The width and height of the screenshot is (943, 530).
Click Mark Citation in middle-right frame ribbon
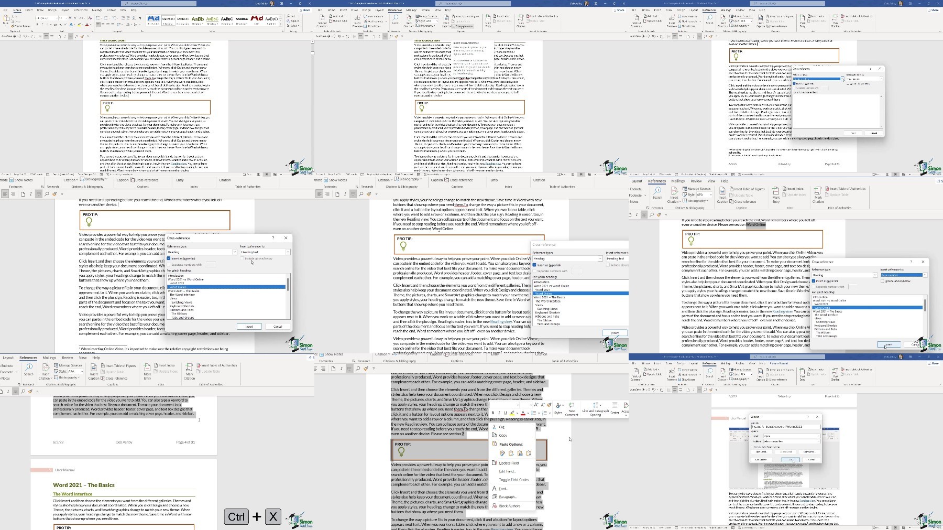(x=818, y=195)
